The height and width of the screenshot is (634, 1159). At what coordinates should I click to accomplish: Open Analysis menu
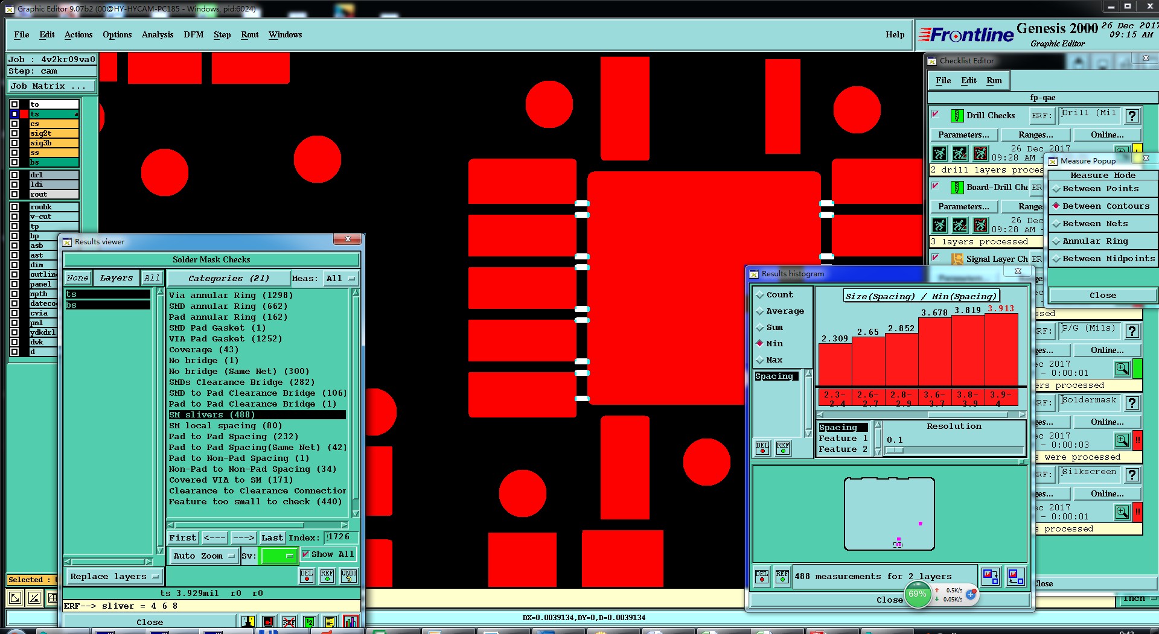click(x=158, y=34)
